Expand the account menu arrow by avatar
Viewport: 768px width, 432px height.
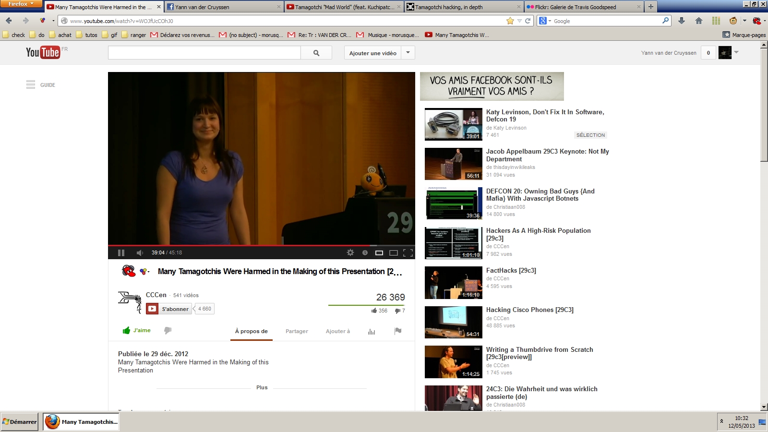(x=736, y=52)
